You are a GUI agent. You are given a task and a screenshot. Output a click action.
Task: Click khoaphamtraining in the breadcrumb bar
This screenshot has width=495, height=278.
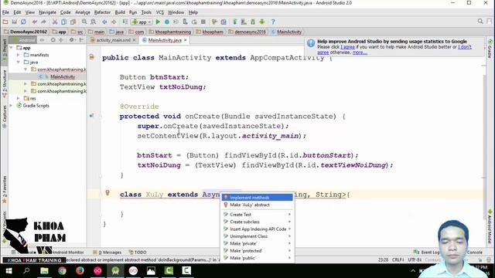(x=173, y=32)
